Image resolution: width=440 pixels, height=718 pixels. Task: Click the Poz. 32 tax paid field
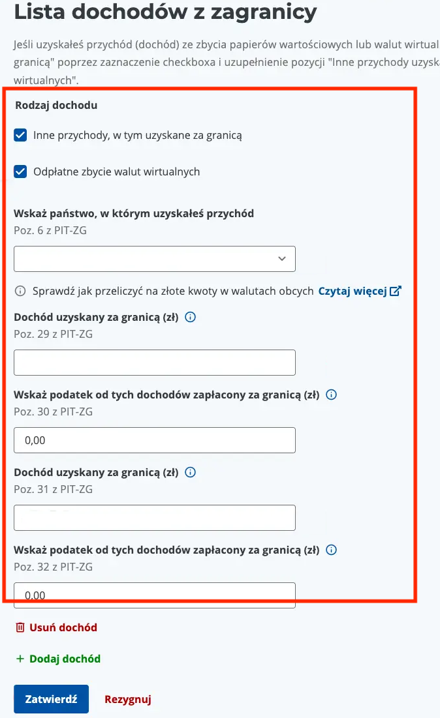(x=154, y=595)
